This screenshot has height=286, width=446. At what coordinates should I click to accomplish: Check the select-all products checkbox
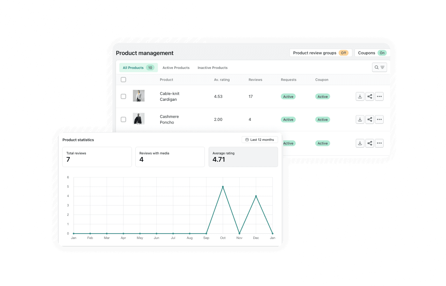[123, 79]
